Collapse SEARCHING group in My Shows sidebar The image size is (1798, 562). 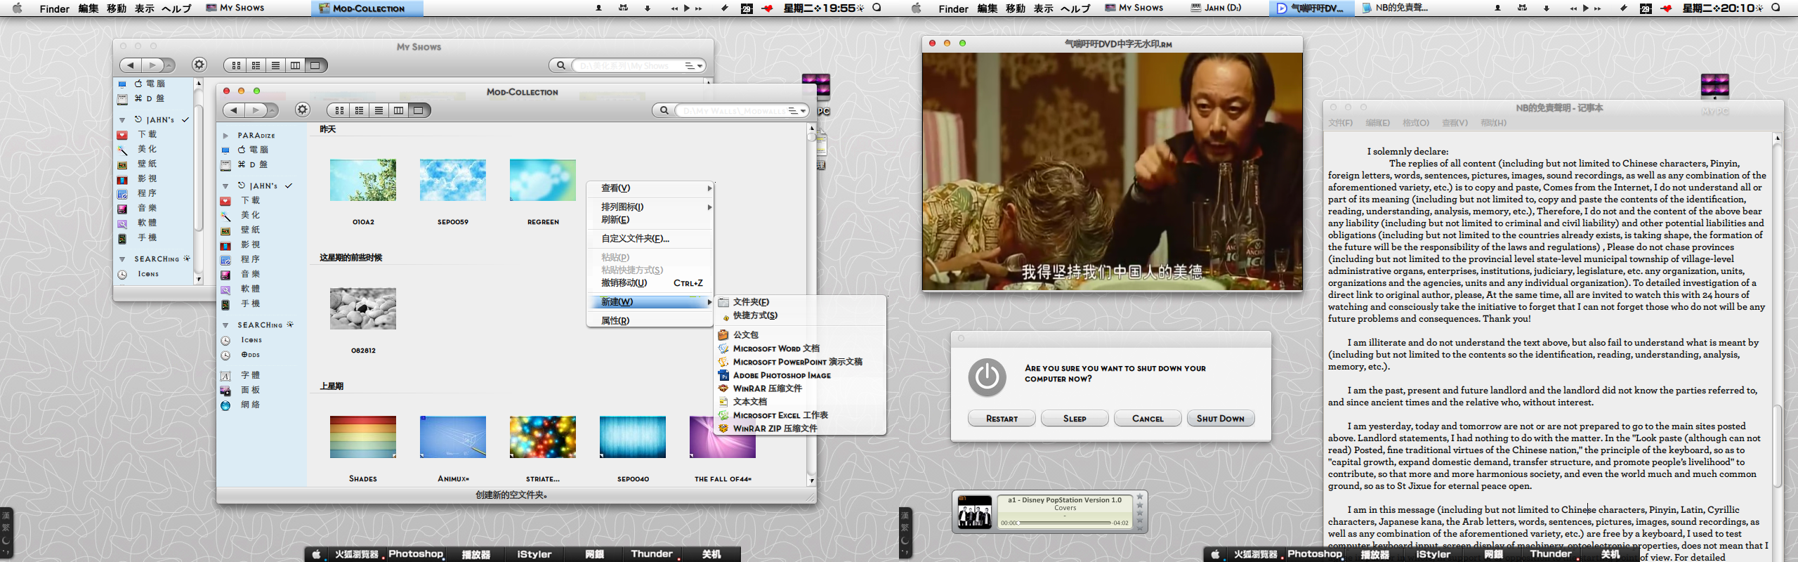pos(122,259)
